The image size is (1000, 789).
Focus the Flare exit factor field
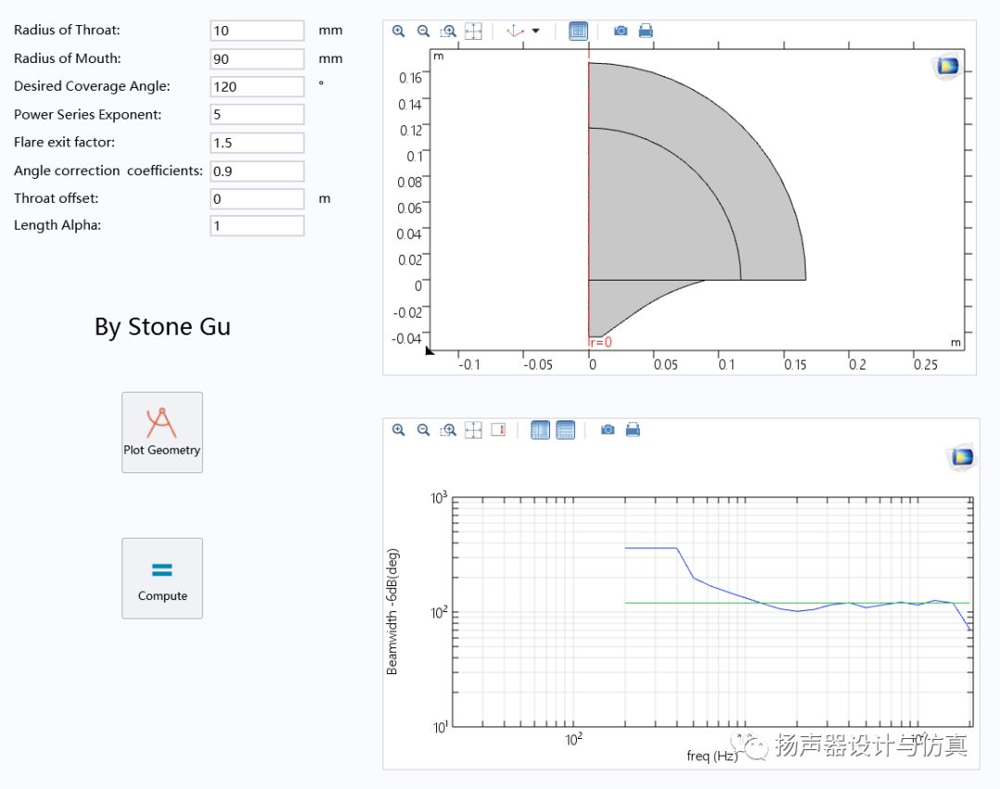pyautogui.click(x=256, y=143)
